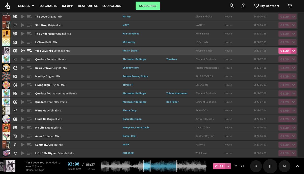
Task: Open the shopping cart icon
Action: click(289, 5)
